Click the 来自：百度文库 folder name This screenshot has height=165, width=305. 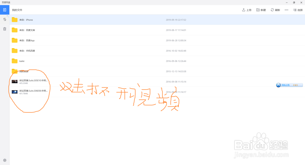27,30
